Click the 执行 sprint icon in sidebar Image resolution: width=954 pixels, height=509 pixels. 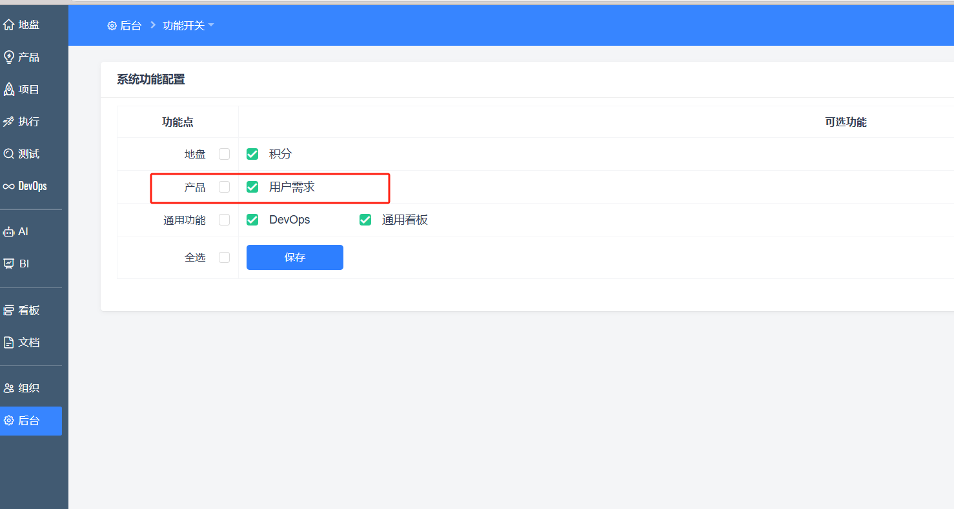pos(8,122)
